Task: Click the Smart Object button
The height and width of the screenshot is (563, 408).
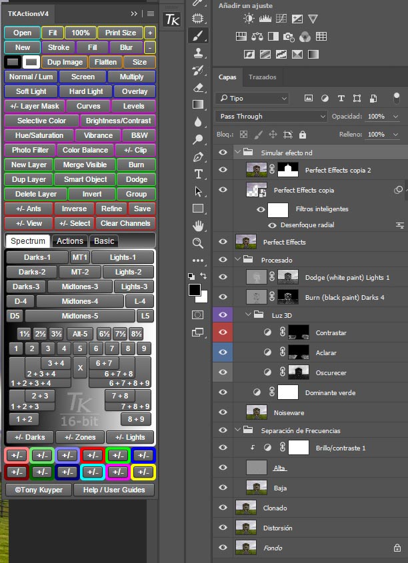Action: pos(85,179)
